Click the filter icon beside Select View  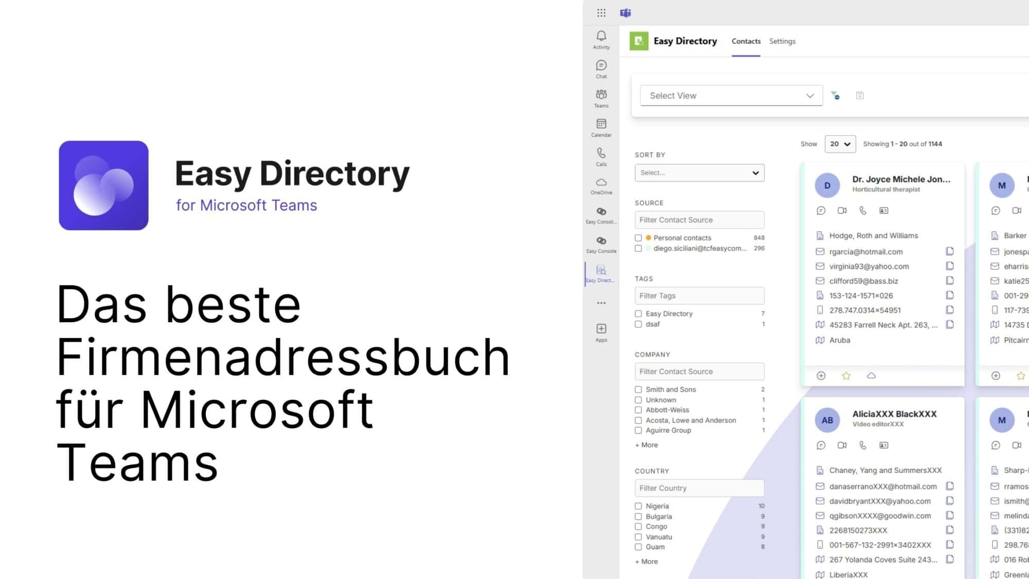[x=836, y=96]
